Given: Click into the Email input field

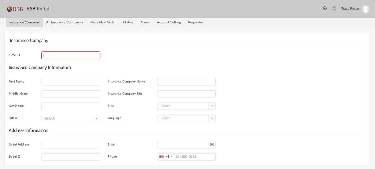Looking at the screenshot, I should [183, 144].
